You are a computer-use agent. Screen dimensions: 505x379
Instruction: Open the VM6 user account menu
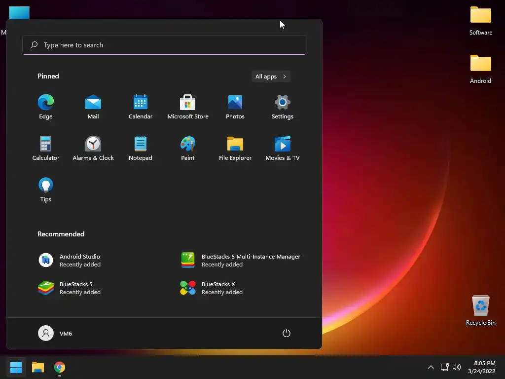pos(55,333)
